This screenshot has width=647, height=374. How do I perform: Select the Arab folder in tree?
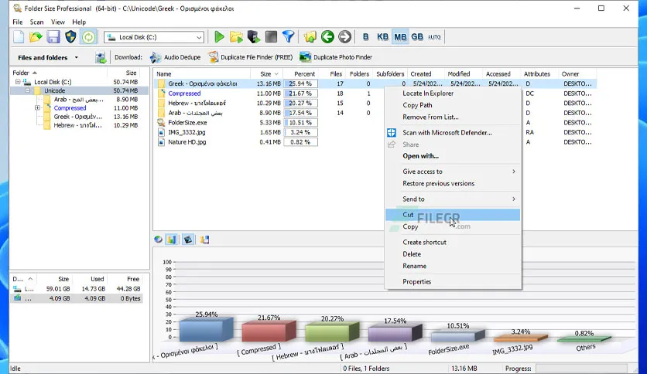click(x=78, y=99)
